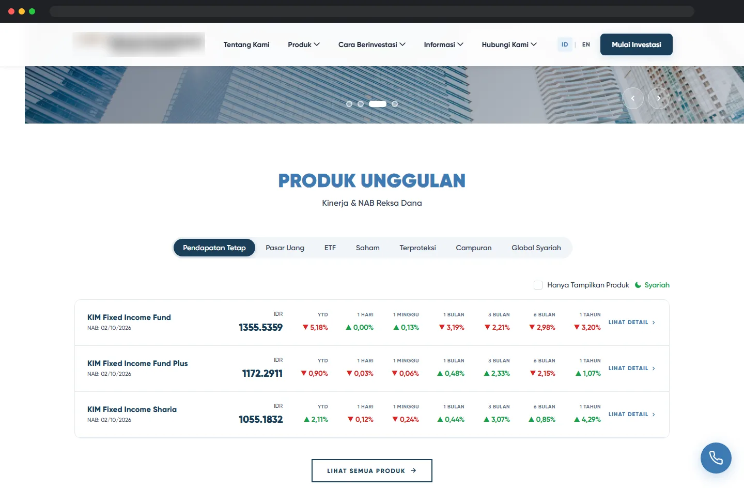Expand the Produk dropdown menu

click(304, 44)
